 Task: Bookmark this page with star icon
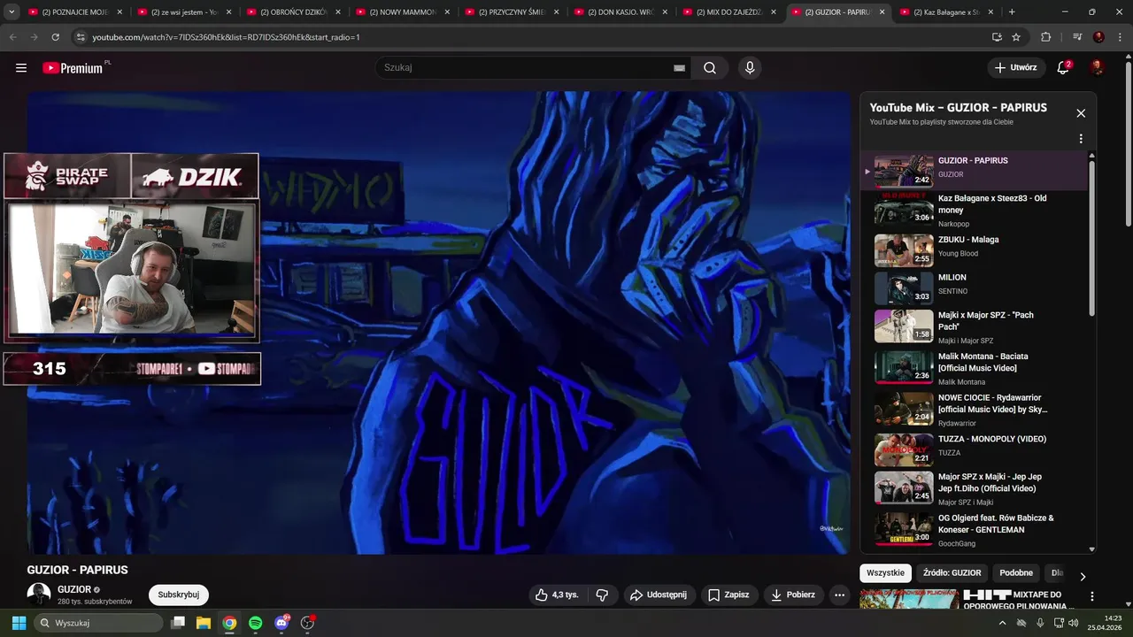tap(1016, 37)
